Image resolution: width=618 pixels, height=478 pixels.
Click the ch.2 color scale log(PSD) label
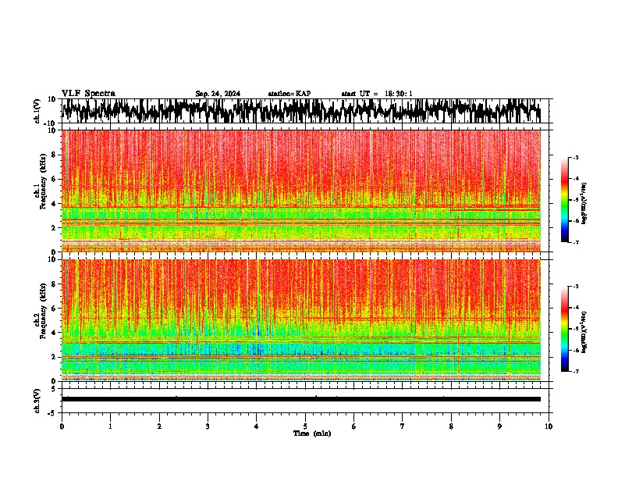click(x=584, y=332)
